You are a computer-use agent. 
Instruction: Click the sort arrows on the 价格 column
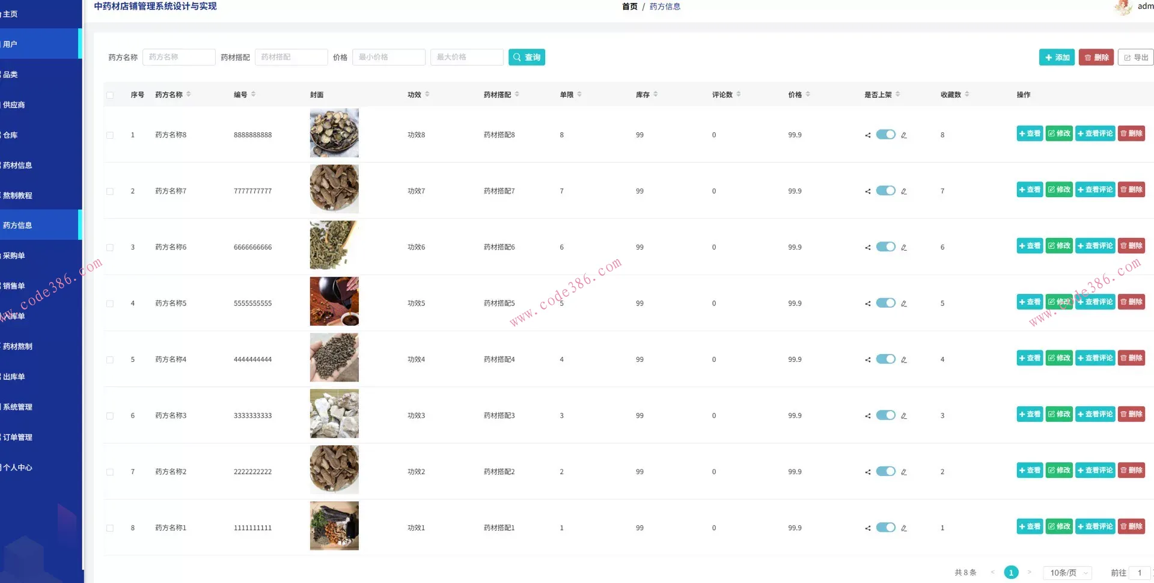[x=809, y=94]
